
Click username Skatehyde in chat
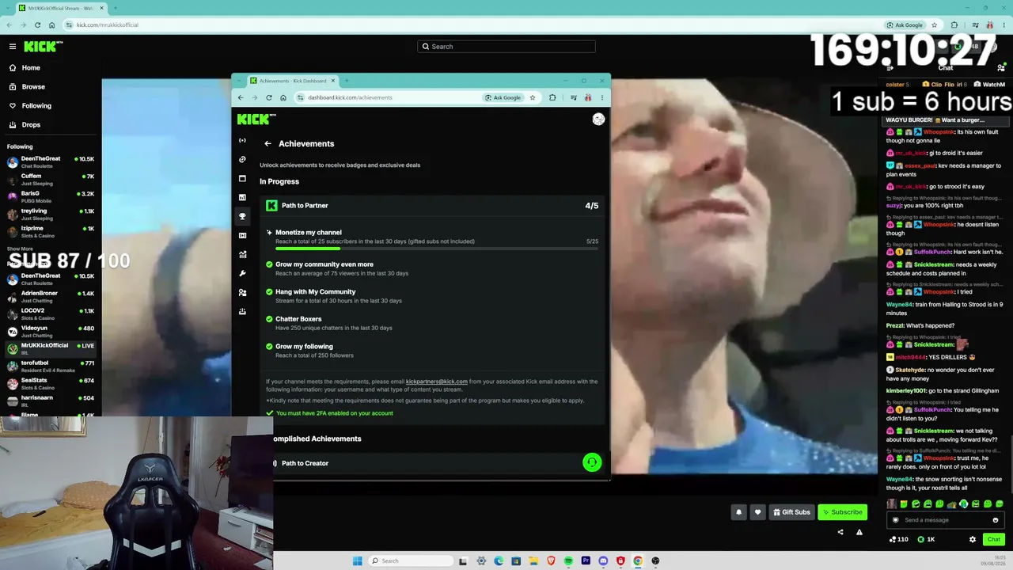[910, 370]
